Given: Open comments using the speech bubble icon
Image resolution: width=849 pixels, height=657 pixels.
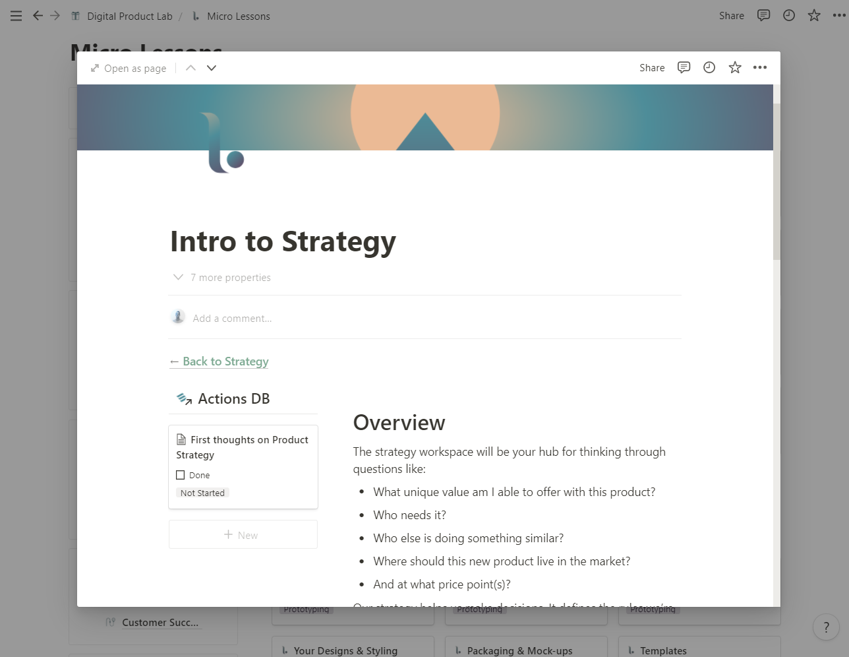Looking at the screenshot, I should point(684,67).
